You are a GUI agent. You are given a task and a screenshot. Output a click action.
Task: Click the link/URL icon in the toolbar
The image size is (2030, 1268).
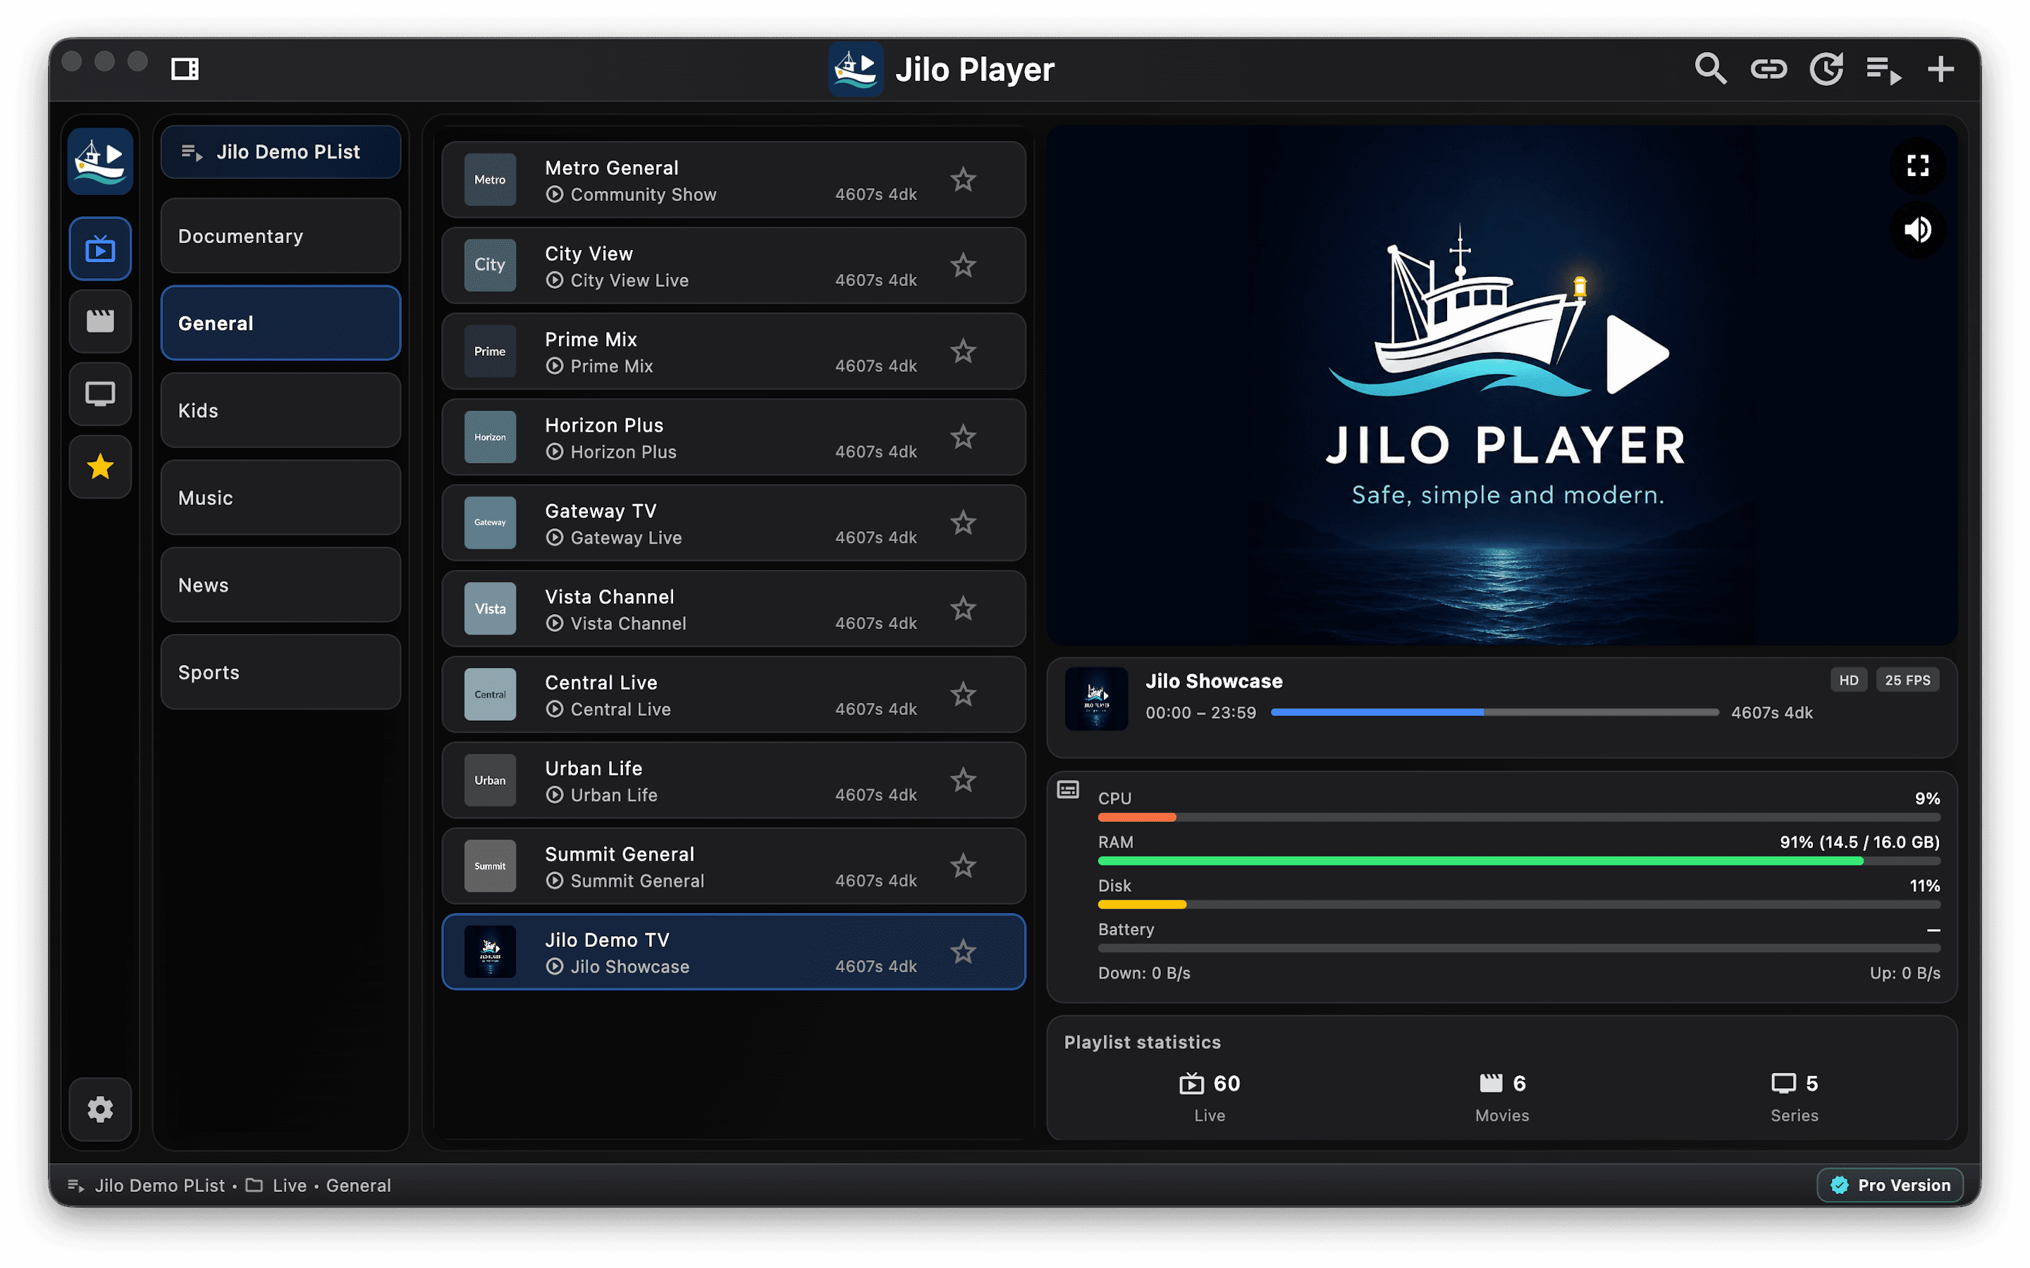pyautogui.click(x=1768, y=69)
